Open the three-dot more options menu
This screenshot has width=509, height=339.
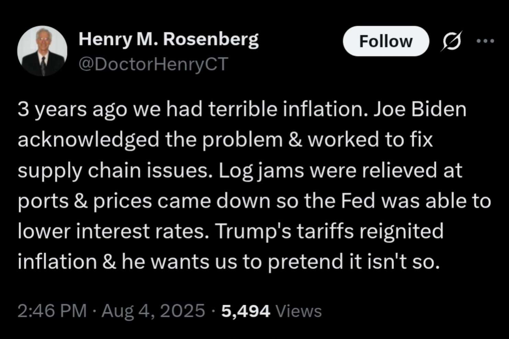coord(485,41)
